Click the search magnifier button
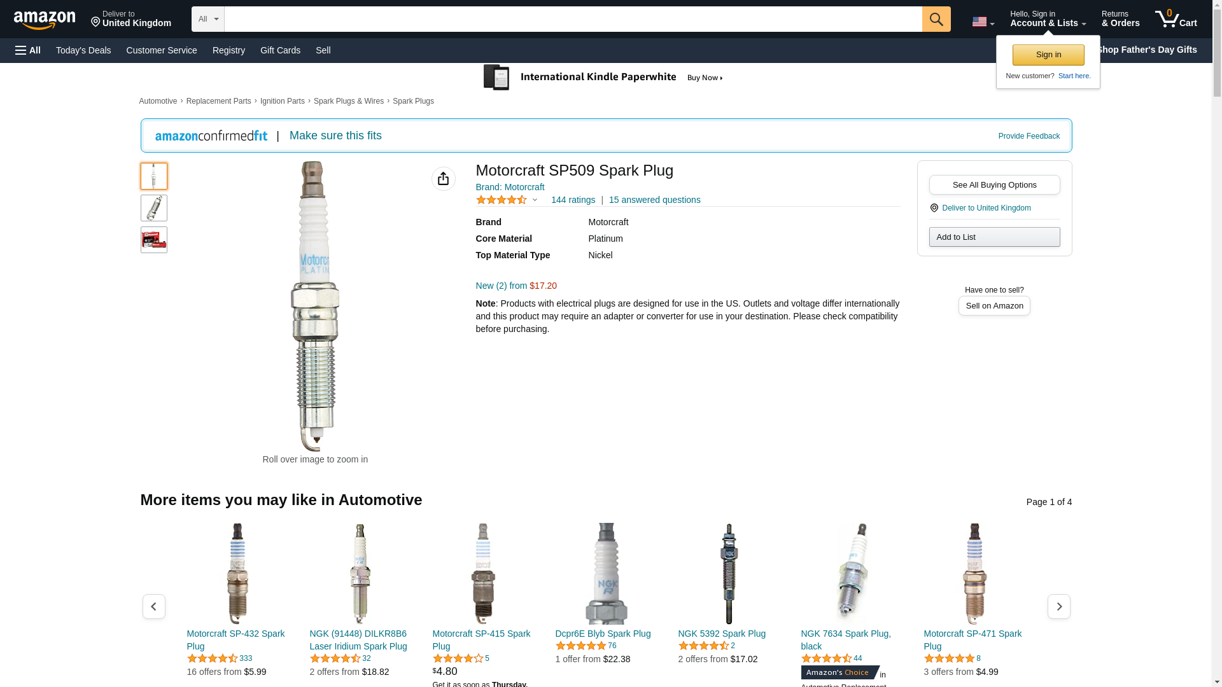 click(x=936, y=19)
